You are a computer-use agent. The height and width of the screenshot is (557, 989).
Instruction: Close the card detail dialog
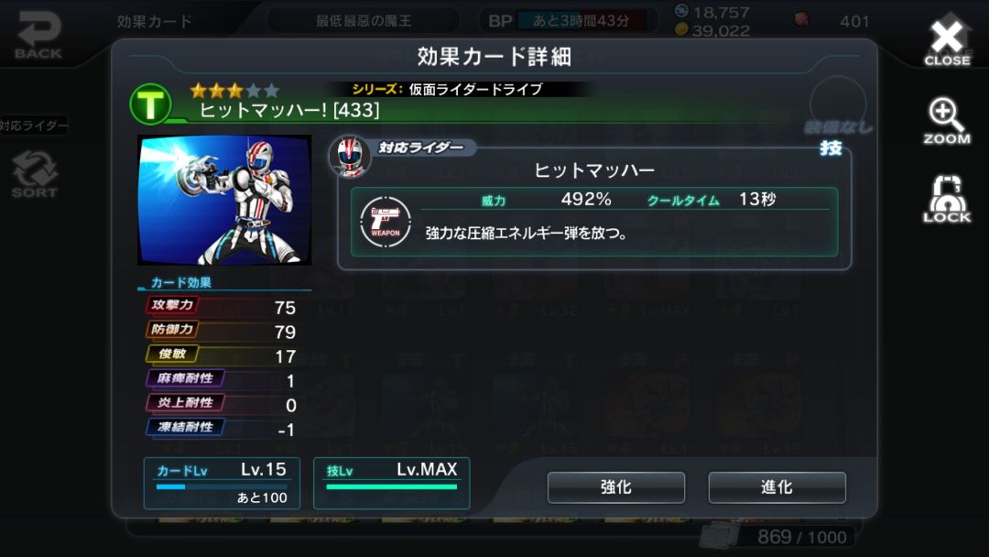click(x=948, y=43)
